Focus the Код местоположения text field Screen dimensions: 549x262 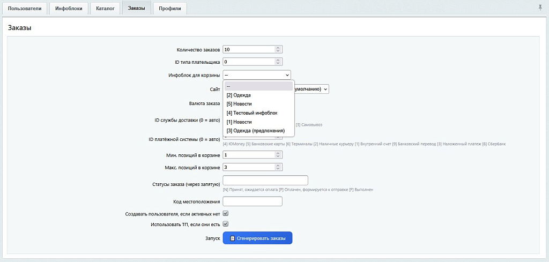pyautogui.click(x=252, y=201)
